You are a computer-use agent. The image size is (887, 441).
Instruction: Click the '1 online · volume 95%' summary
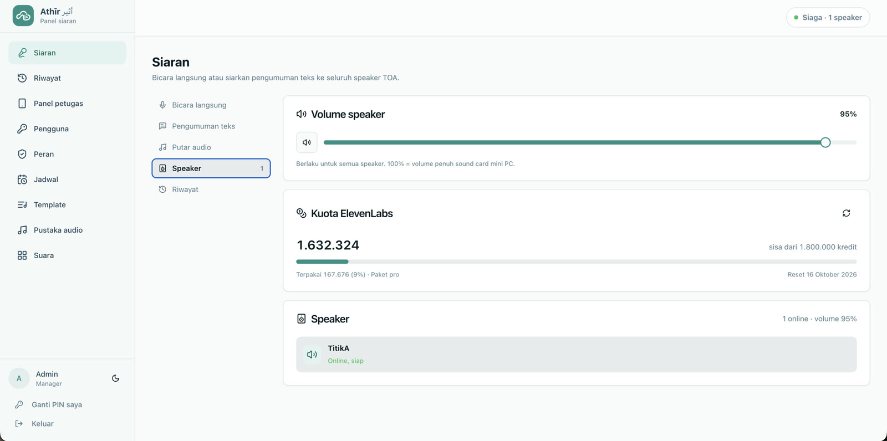(819, 319)
